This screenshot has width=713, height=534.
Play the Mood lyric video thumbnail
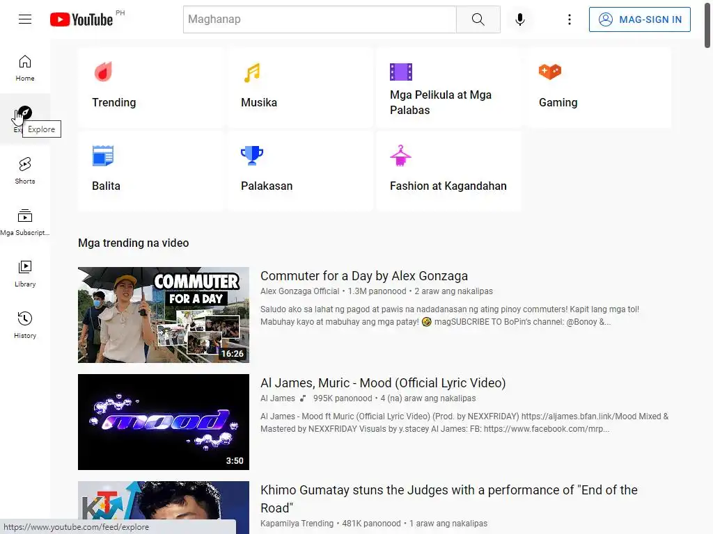[163, 422]
